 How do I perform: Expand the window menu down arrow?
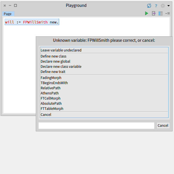coord(169,6)
